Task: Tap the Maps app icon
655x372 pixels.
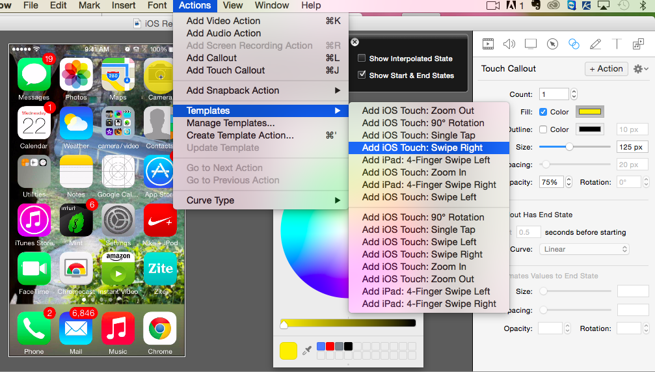Action: point(118,75)
